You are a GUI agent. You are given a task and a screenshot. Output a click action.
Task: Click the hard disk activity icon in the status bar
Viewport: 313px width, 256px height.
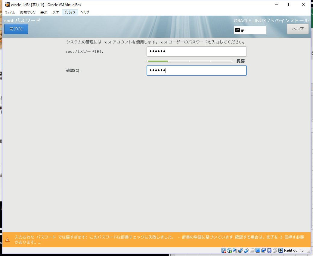tap(224, 251)
